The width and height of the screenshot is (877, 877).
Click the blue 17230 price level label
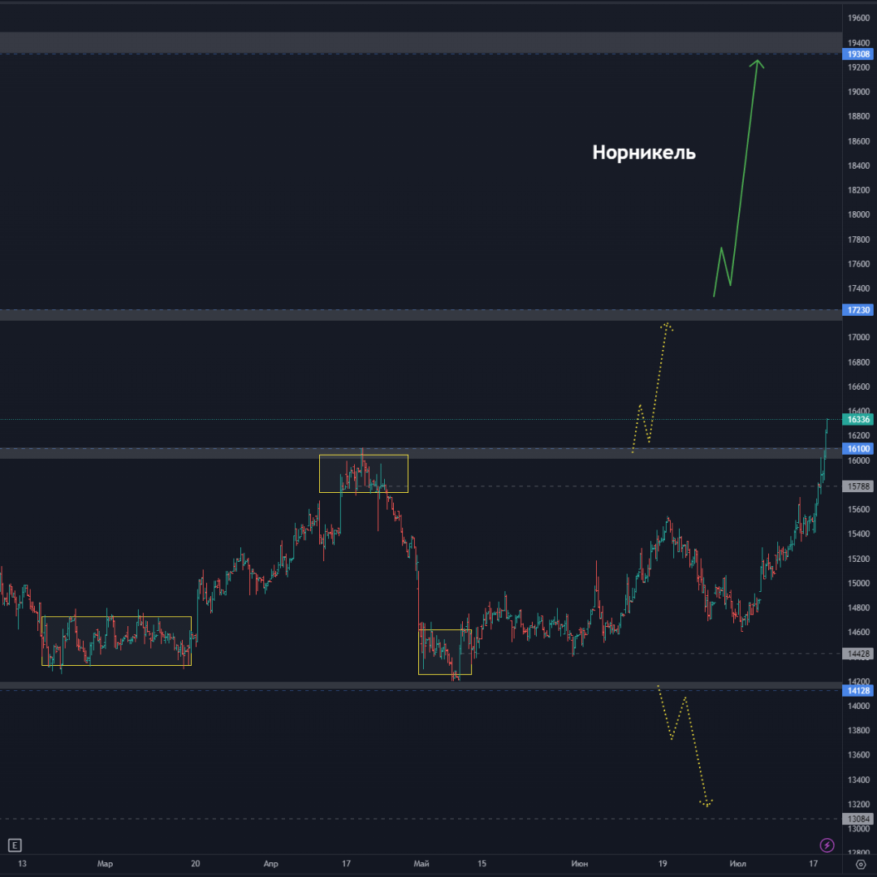858,310
